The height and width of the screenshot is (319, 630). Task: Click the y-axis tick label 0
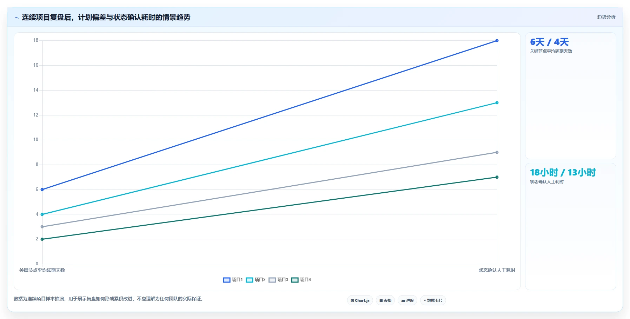(37, 264)
